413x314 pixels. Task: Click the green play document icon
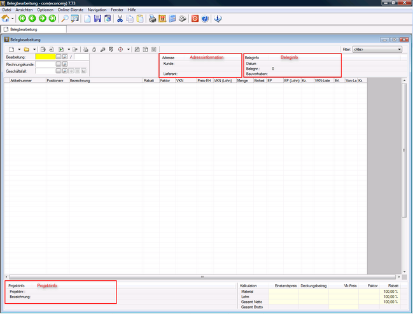[x=61, y=49]
